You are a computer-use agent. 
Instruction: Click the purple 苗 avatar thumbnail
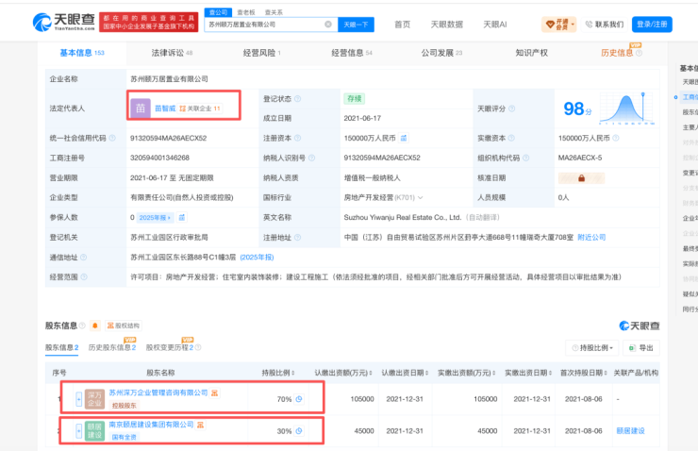tap(141, 109)
